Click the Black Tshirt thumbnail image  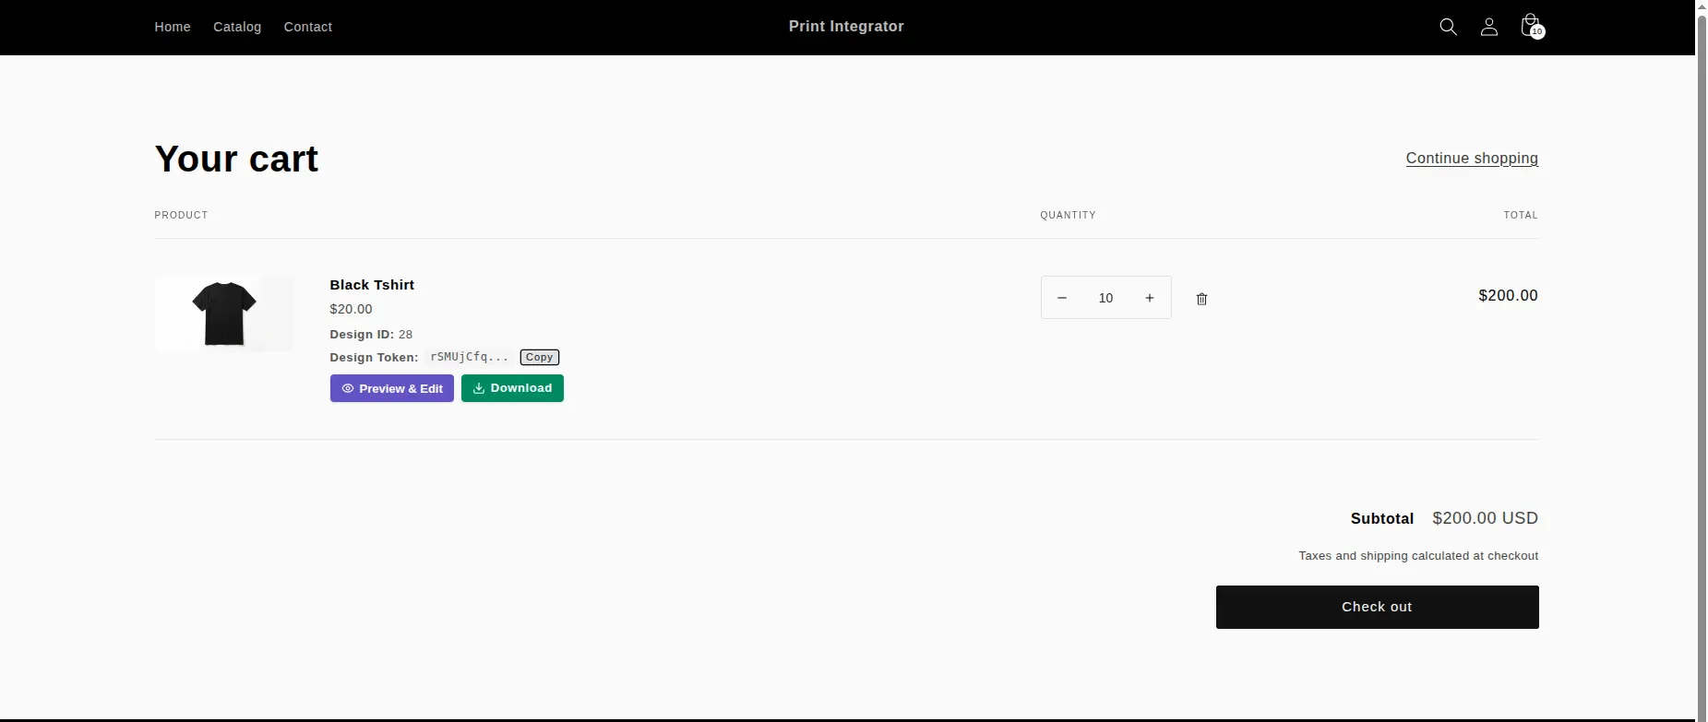click(x=224, y=314)
